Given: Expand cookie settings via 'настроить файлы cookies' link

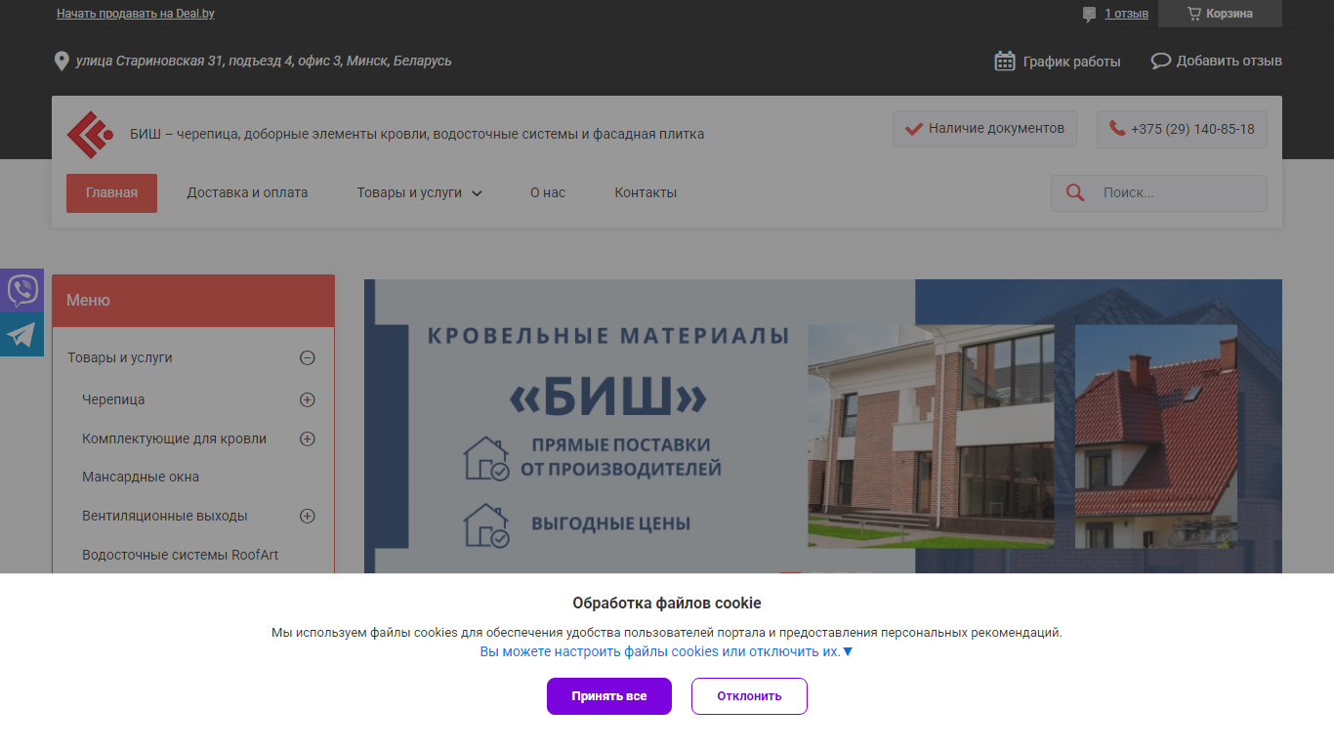Looking at the screenshot, I should [x=666, y=651].
